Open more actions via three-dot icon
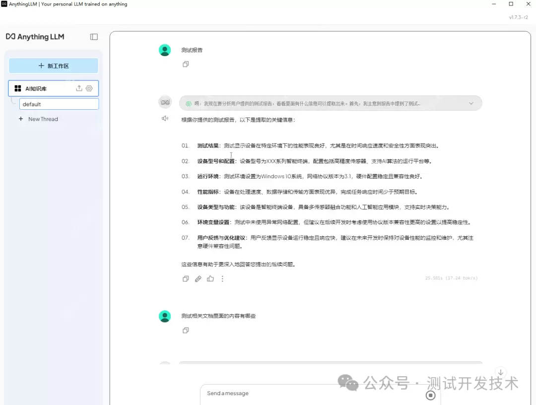The height and width of the screenshot is (405, 536). (x=222, y=278)
